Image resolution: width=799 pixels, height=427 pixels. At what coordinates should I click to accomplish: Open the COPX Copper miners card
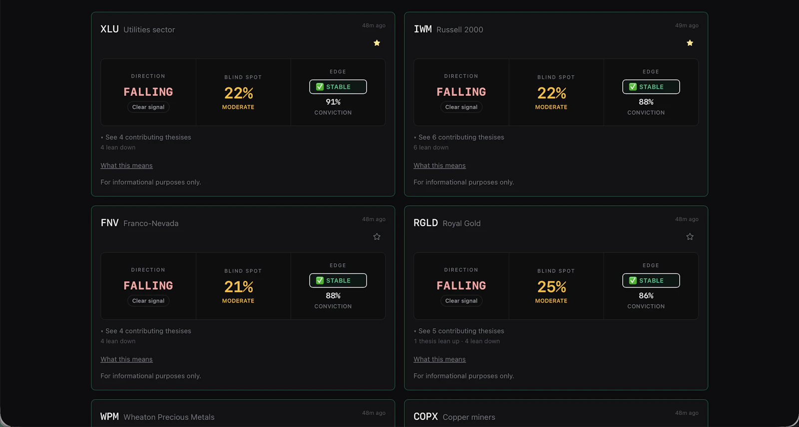(556, 414)
